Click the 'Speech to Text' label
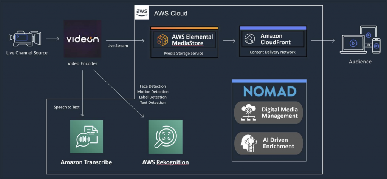 67,108
